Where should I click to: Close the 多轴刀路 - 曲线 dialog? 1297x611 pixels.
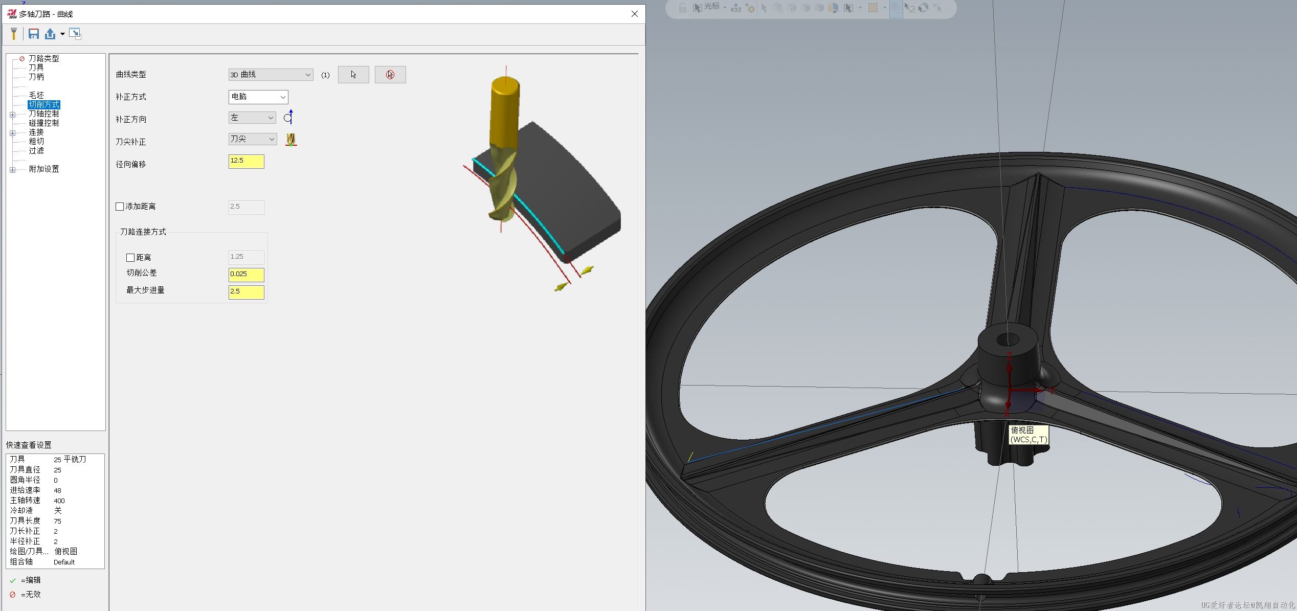coord(635,14)
